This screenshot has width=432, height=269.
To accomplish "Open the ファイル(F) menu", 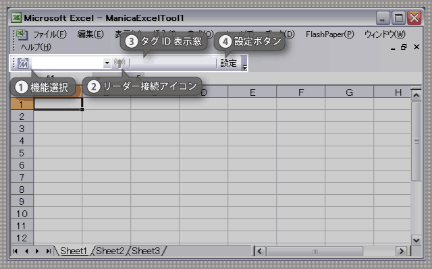I will pos(49,34).
